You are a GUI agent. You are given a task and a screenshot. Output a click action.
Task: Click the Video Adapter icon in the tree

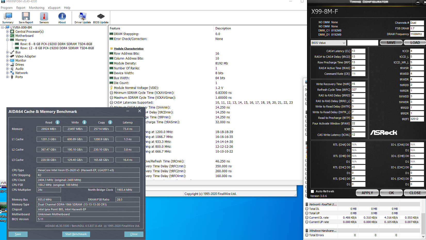click(12, 56)
